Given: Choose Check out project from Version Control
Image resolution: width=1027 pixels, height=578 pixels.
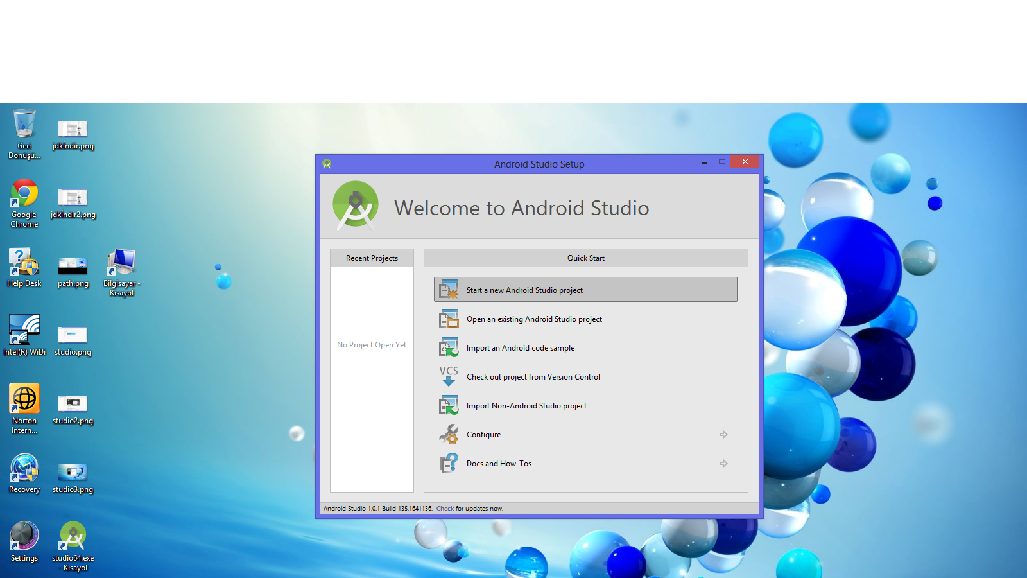Looking at the screenshot, I should click(x=585, y=376).
